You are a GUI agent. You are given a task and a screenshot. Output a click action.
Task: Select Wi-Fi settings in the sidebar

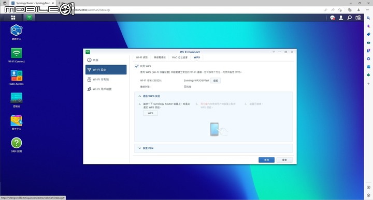pos(106,70)
